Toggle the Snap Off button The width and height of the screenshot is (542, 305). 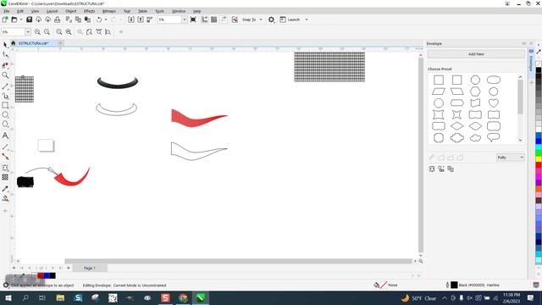pyautogui.click(x=235, y=19)
